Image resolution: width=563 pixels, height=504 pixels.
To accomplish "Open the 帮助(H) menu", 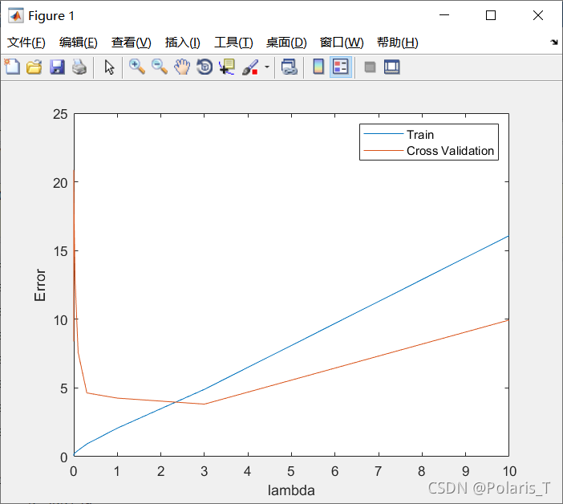I will point(398,43).
